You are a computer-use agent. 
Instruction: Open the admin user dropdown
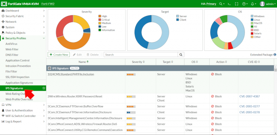point(268,4)
